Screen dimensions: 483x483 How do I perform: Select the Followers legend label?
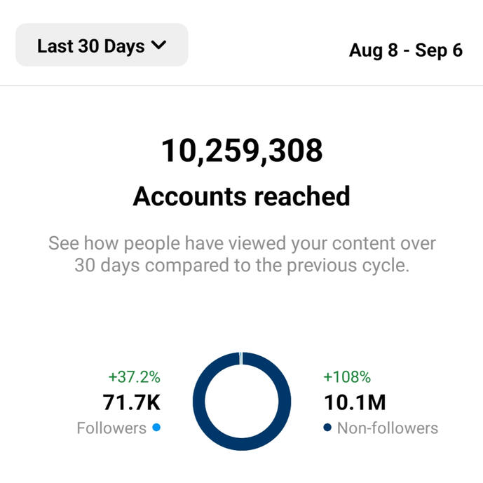click(111, 428)
